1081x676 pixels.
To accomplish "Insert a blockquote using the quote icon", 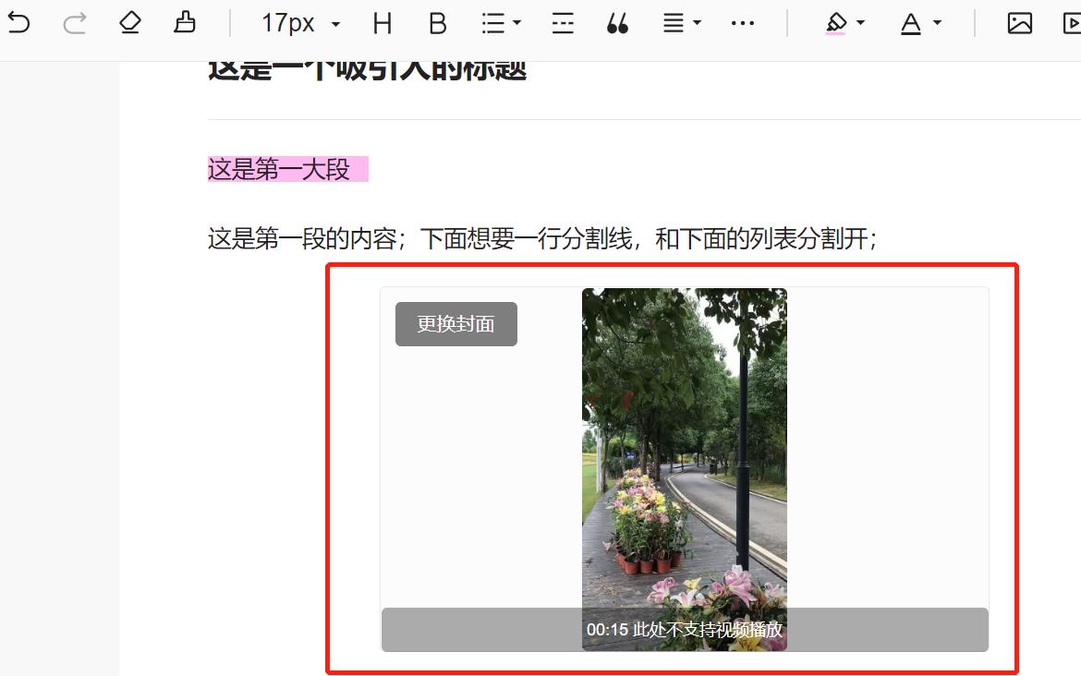I will click(x=617, y=23).
